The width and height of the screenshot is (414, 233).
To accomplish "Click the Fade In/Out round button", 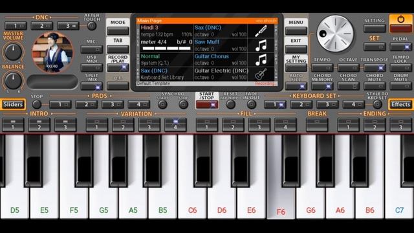I will pyautogui.click(x=252, y=104).
